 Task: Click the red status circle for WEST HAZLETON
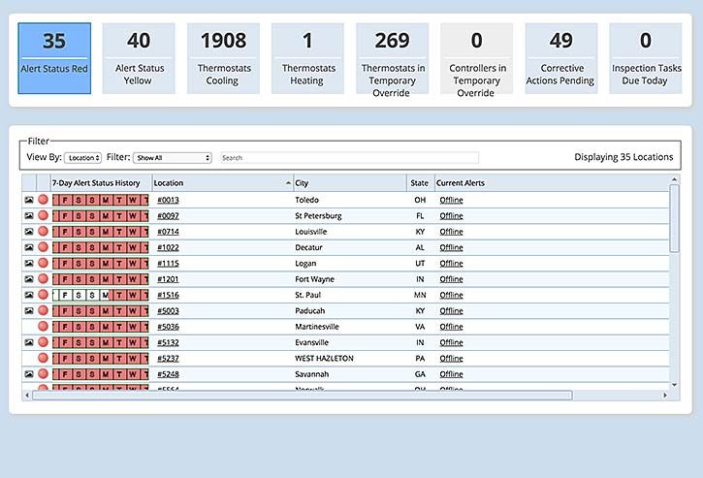point(43,358)
